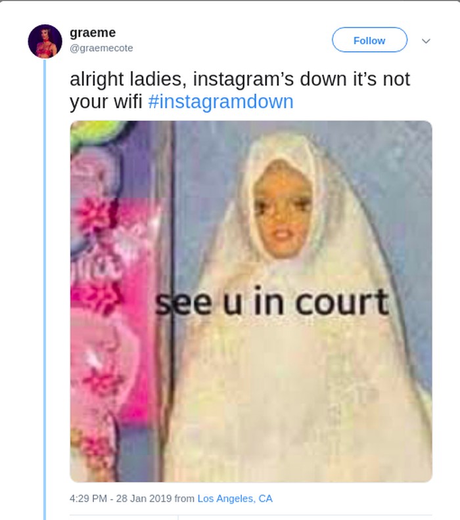Expand the tweet options chevron
This screenshot has height=520, width=460.
point(426,41)
